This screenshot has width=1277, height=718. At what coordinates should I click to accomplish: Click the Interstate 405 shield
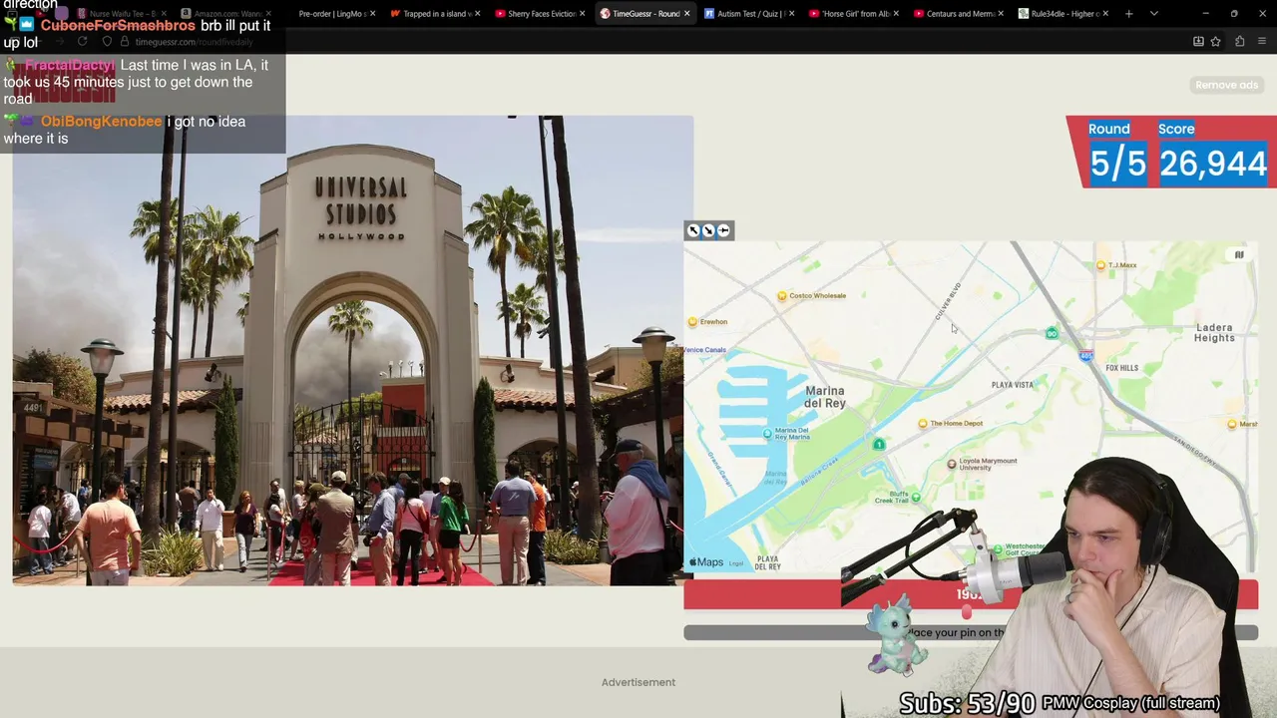1086,355
